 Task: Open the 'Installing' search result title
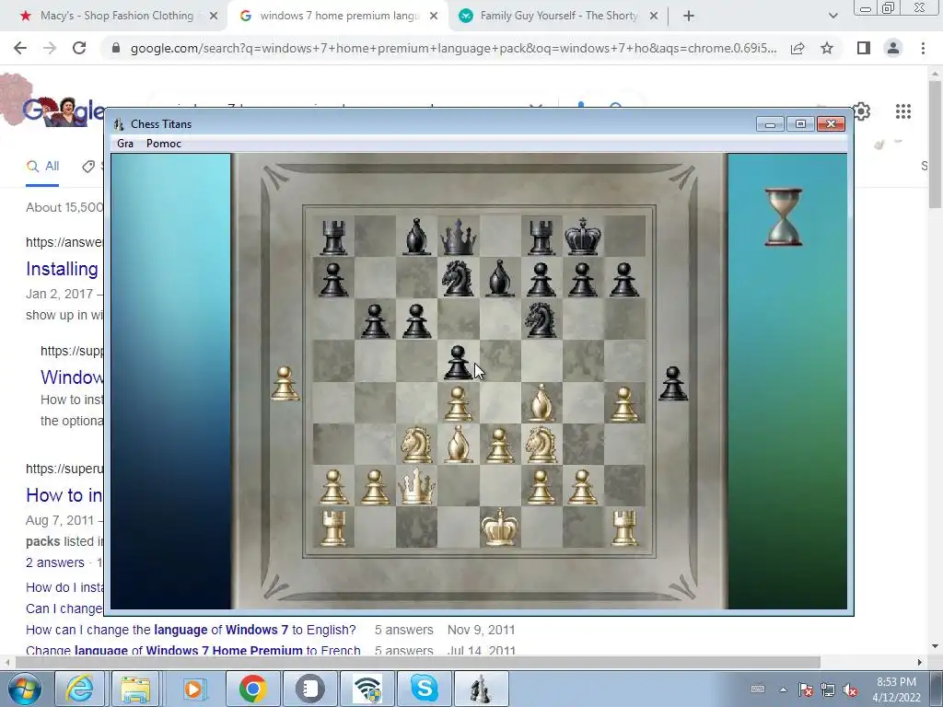pyautogui.click(x=62, y=269)
